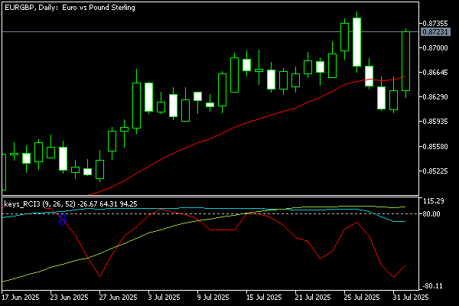Click the '17 Jun 2025' date label
The width and height of the screenshot is (459, 306).
(21, 298)
